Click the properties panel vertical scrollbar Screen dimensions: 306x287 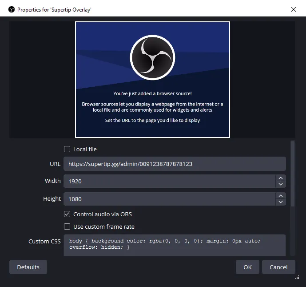pyautogui.click(x=293, y=174)
